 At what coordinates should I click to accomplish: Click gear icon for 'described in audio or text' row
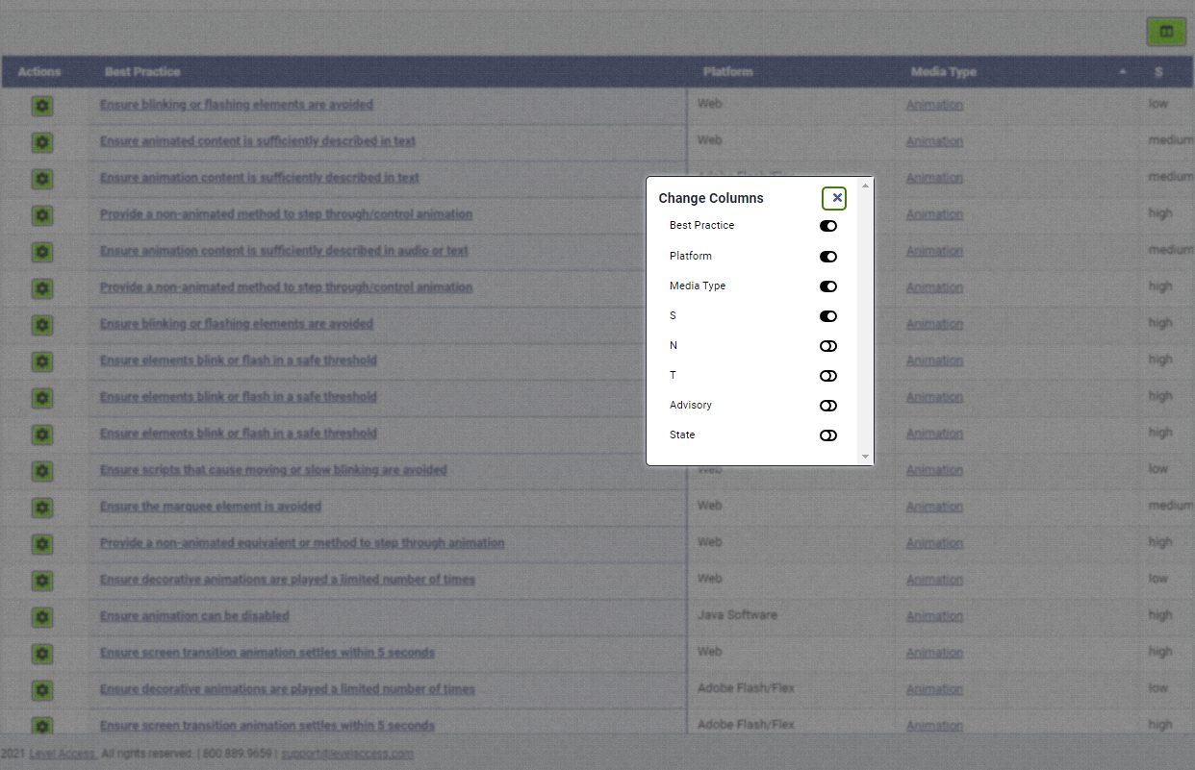click(42, 252)
